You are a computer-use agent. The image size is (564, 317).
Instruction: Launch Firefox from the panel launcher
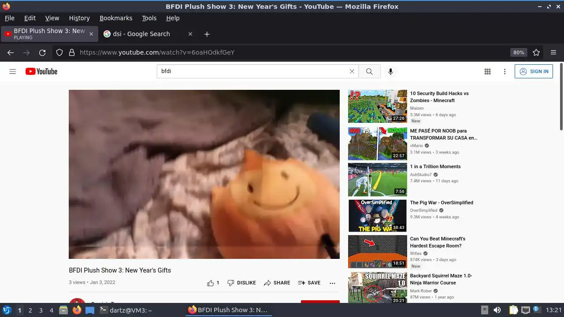click(x=77, y=310)
